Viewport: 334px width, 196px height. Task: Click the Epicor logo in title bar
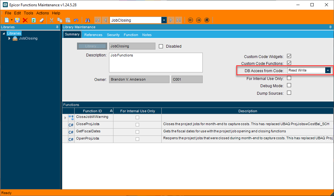[x=5, y=5]
